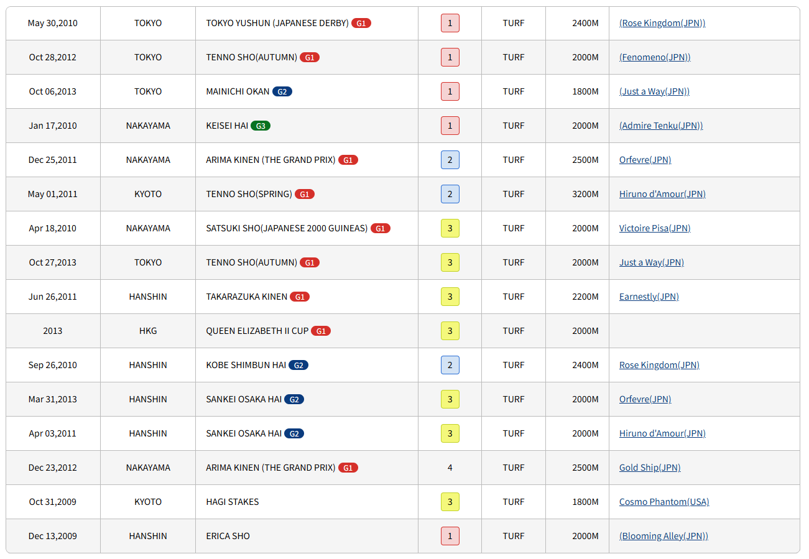Click the G2 badge beside Kobe Shimbun Hai
809x559 pixels.
(298, 365)
